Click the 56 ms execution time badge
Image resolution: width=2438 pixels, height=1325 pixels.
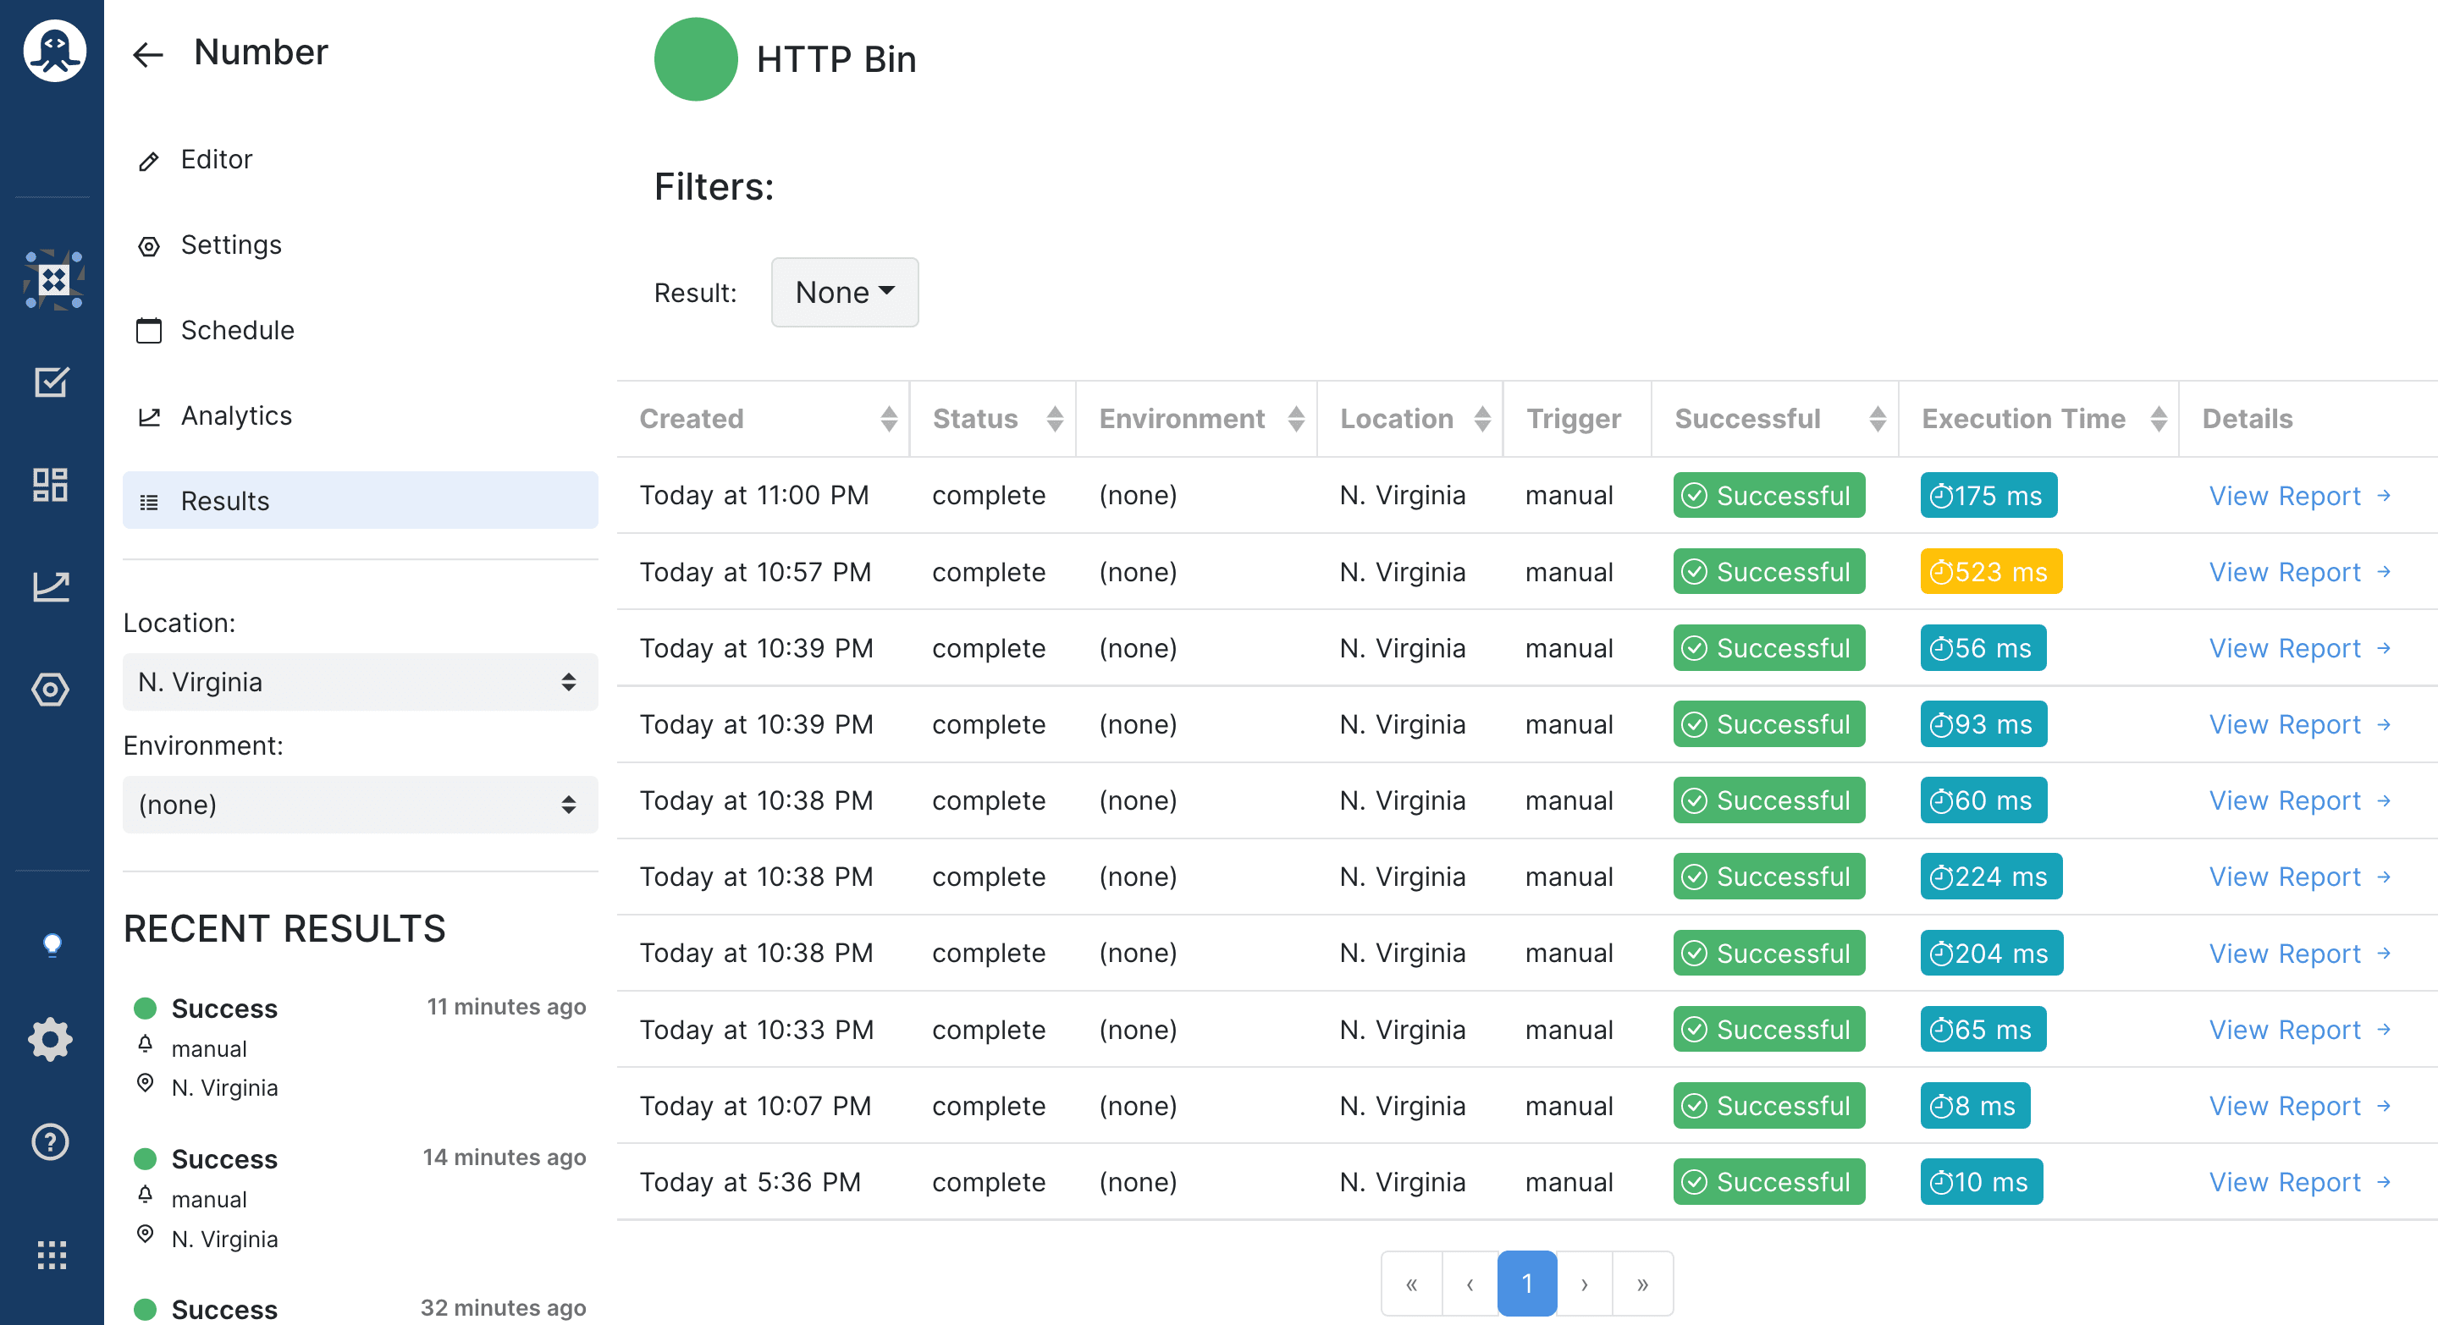click(x=1983, y=649)
